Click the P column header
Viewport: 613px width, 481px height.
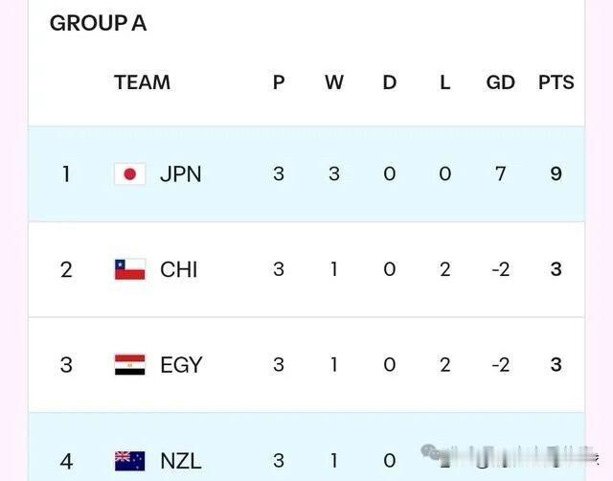279,82
